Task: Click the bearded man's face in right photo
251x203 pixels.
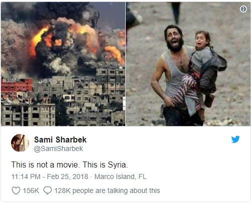Action: 174,38
